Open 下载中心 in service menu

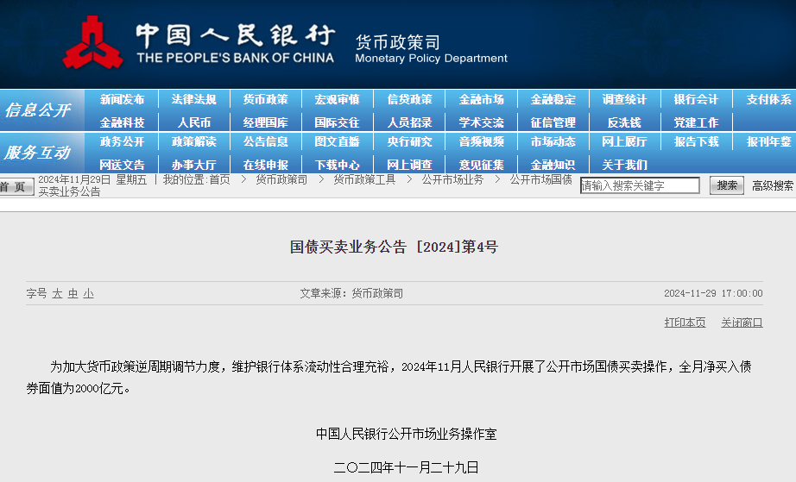[337, 165]
